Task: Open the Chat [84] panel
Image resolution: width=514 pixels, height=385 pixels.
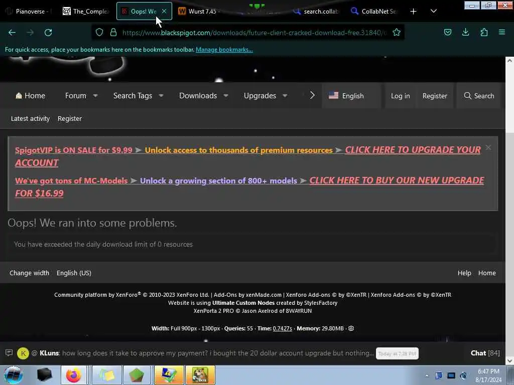Action: [x=485, y=353]
